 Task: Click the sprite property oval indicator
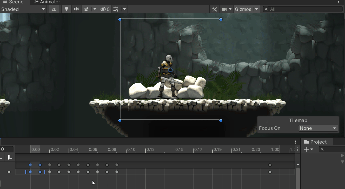point(9,172)
